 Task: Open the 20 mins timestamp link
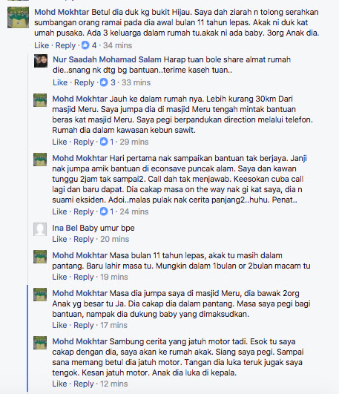[x=114, y=239]
